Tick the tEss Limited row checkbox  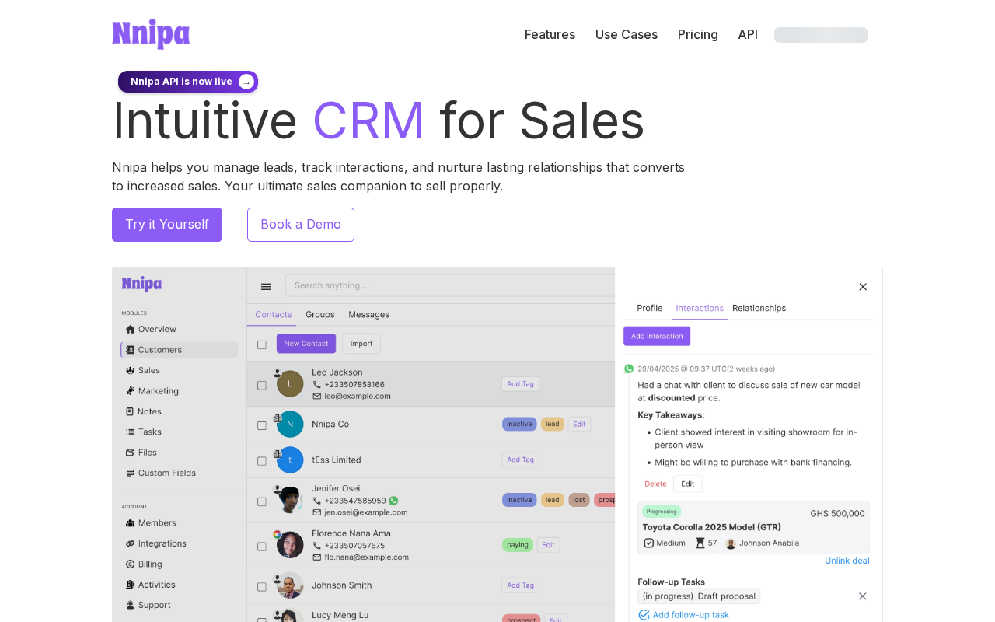[x=262, y=461]
